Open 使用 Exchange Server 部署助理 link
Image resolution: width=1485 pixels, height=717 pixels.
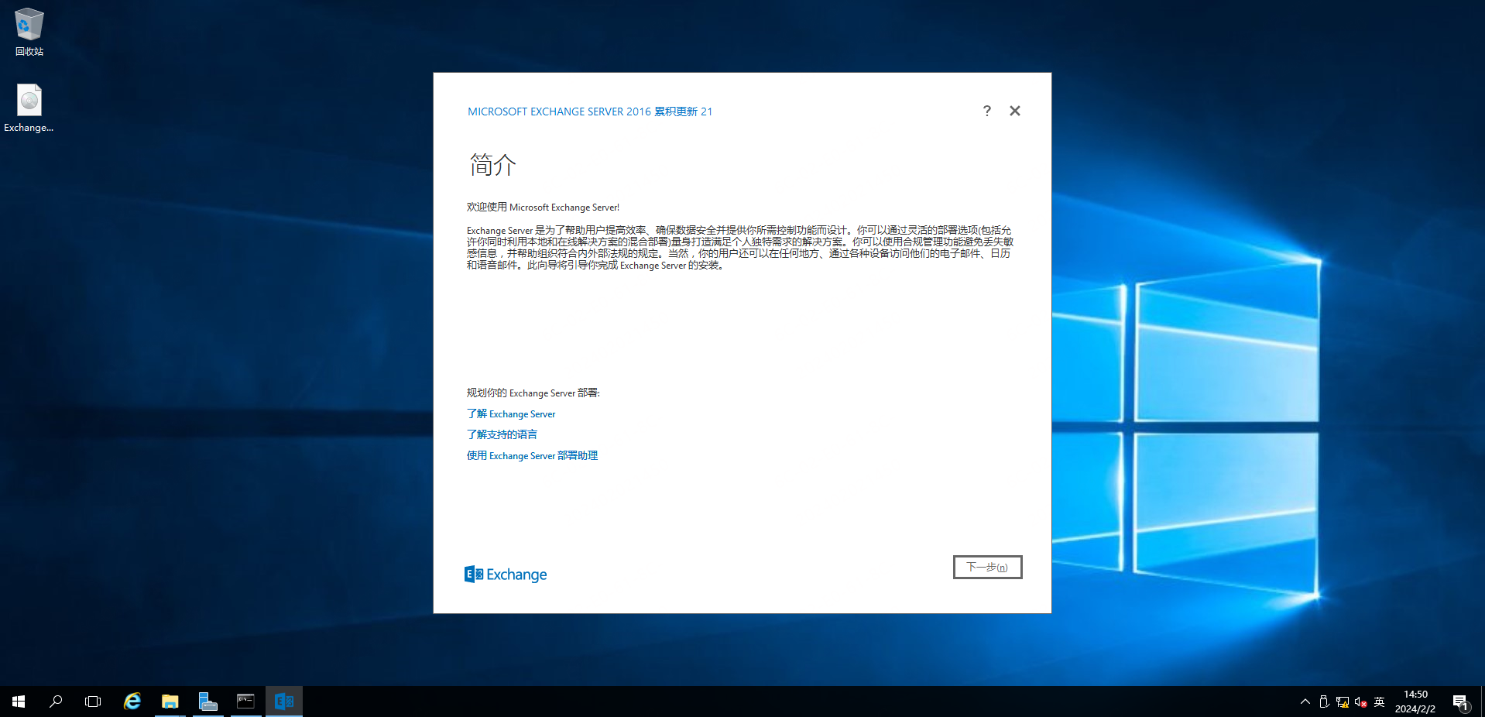coord(532,455)
